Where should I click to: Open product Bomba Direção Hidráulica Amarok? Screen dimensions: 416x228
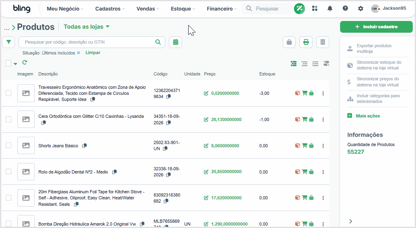point(87,224)
